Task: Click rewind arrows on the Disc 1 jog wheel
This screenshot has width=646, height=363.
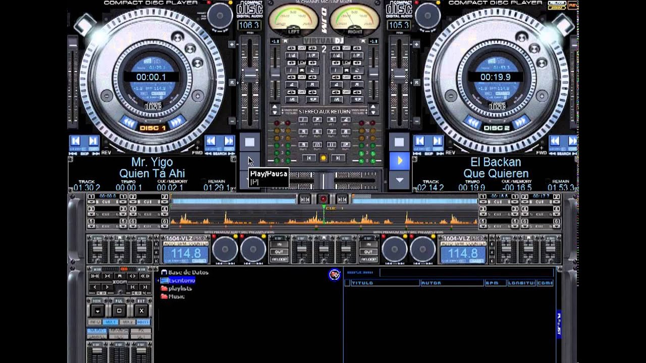Action: [129, 123]
